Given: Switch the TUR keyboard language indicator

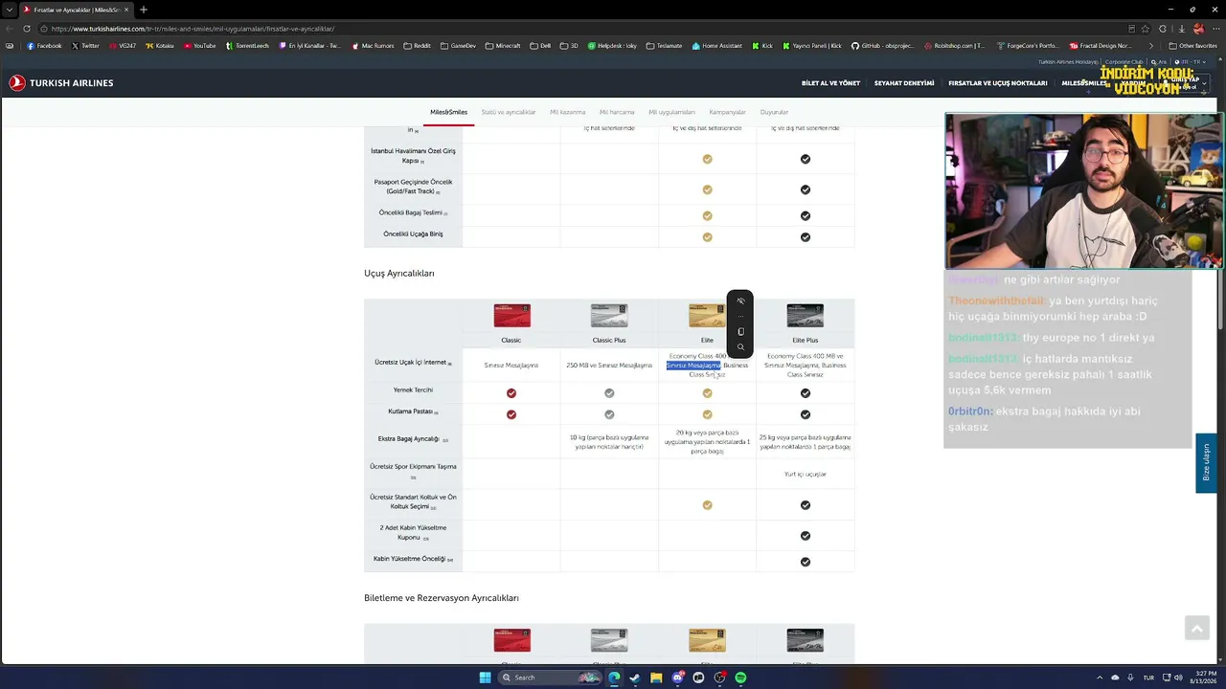Looking at the screenshot, I should click(1148, 678).
